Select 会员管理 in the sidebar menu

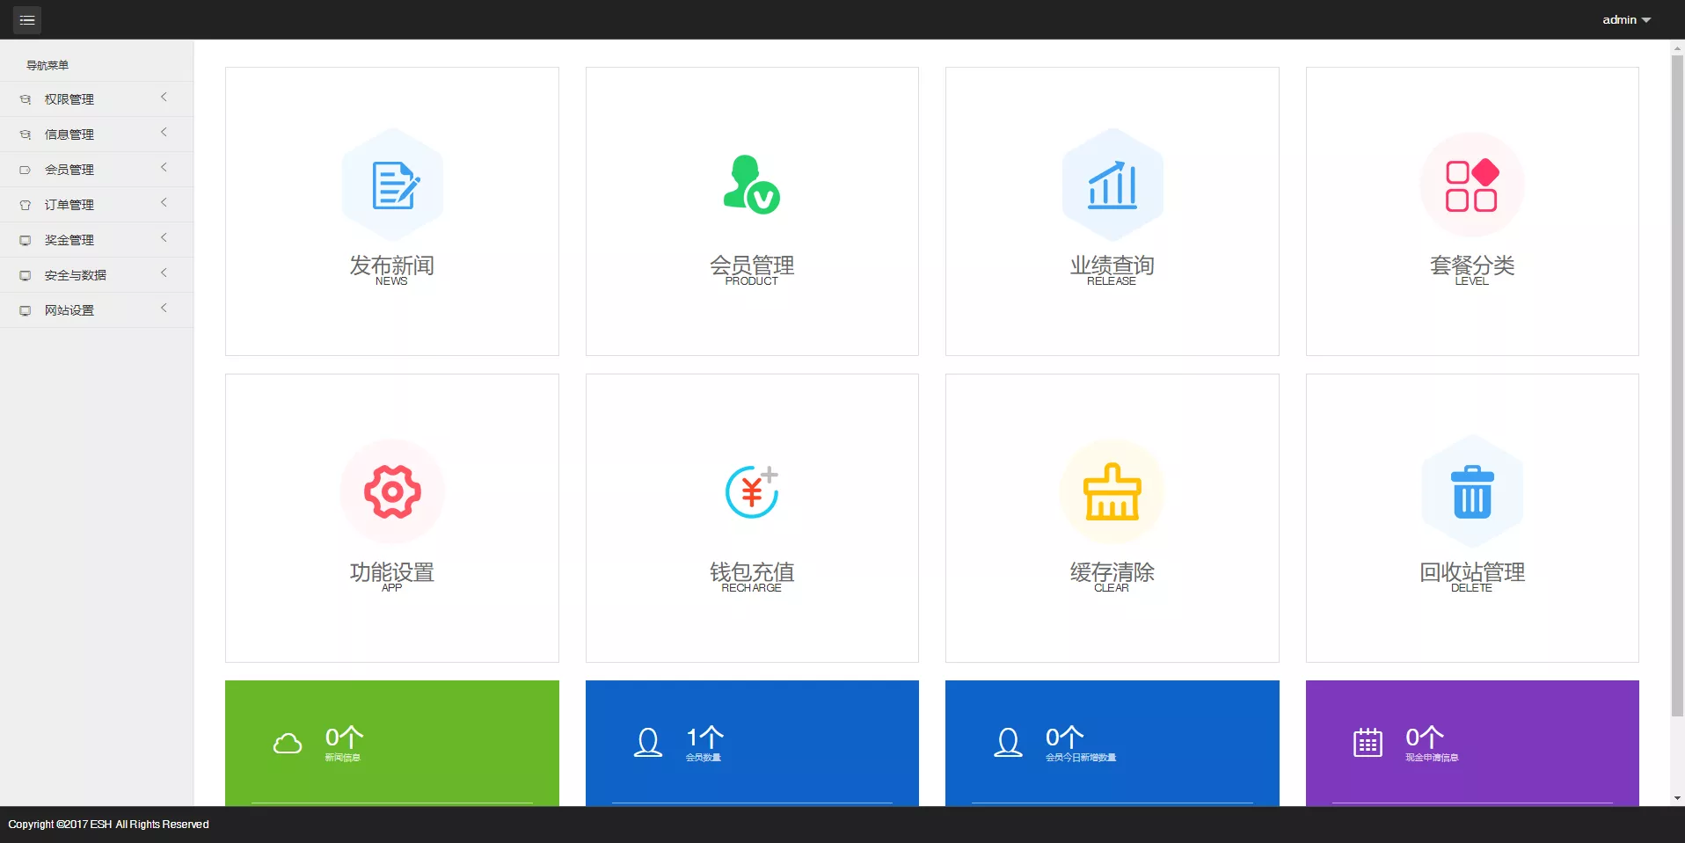(69, 170)
